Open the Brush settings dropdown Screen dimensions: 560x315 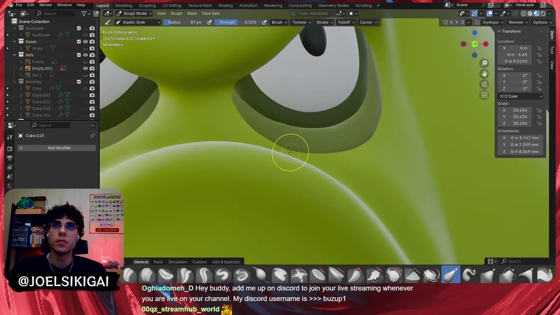[279, 22]
